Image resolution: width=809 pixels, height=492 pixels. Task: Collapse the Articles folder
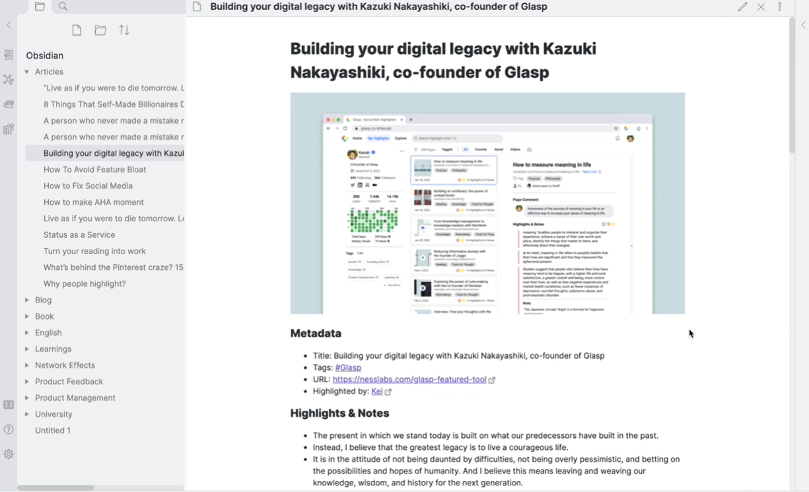(x=27, y=72)
